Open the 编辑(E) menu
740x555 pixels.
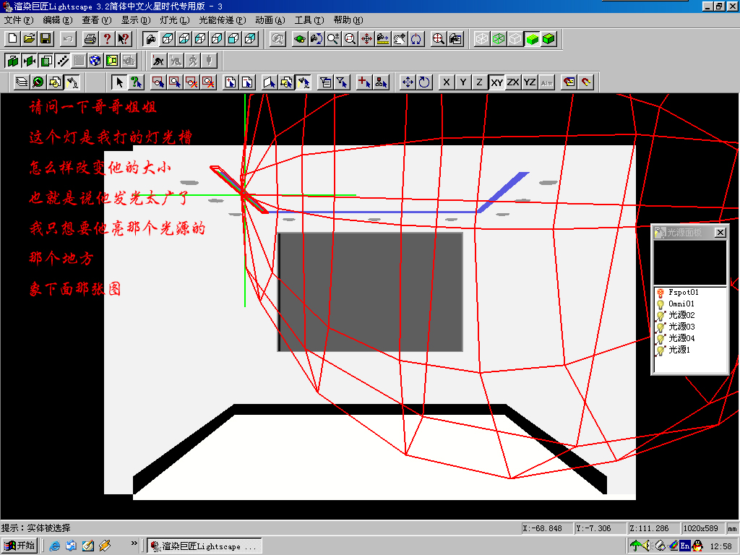[58, 20]
